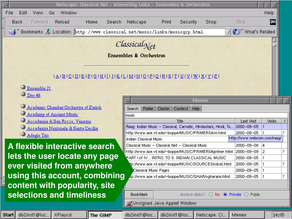Viewport: 292px width, 219px height.
Task: Open the Edit menu
Action: [x=23, y=13]
